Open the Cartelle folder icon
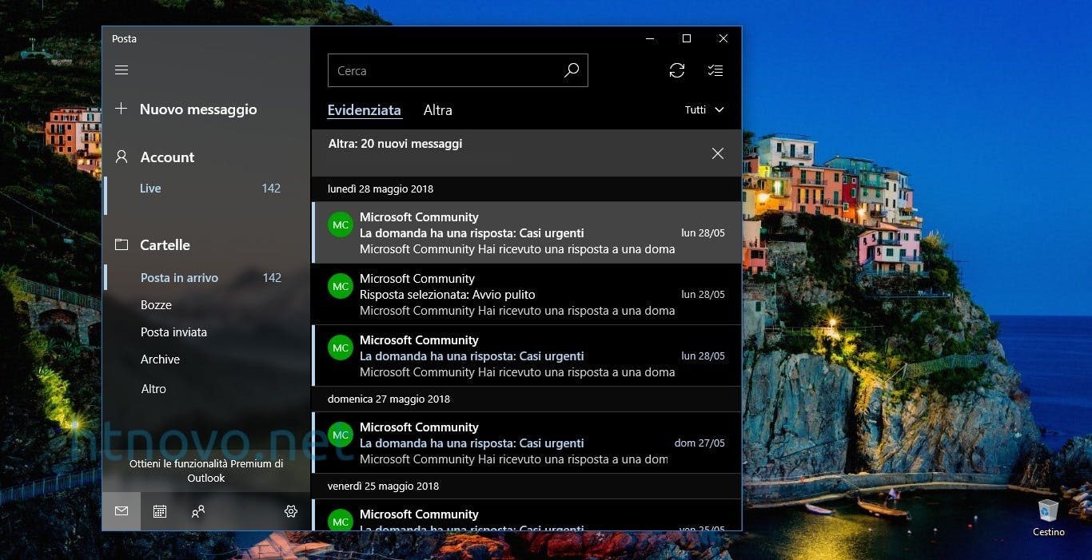 122,245
